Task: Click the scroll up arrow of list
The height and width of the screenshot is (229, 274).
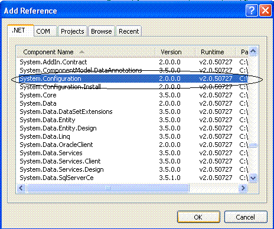Action: tap(253, 51)
